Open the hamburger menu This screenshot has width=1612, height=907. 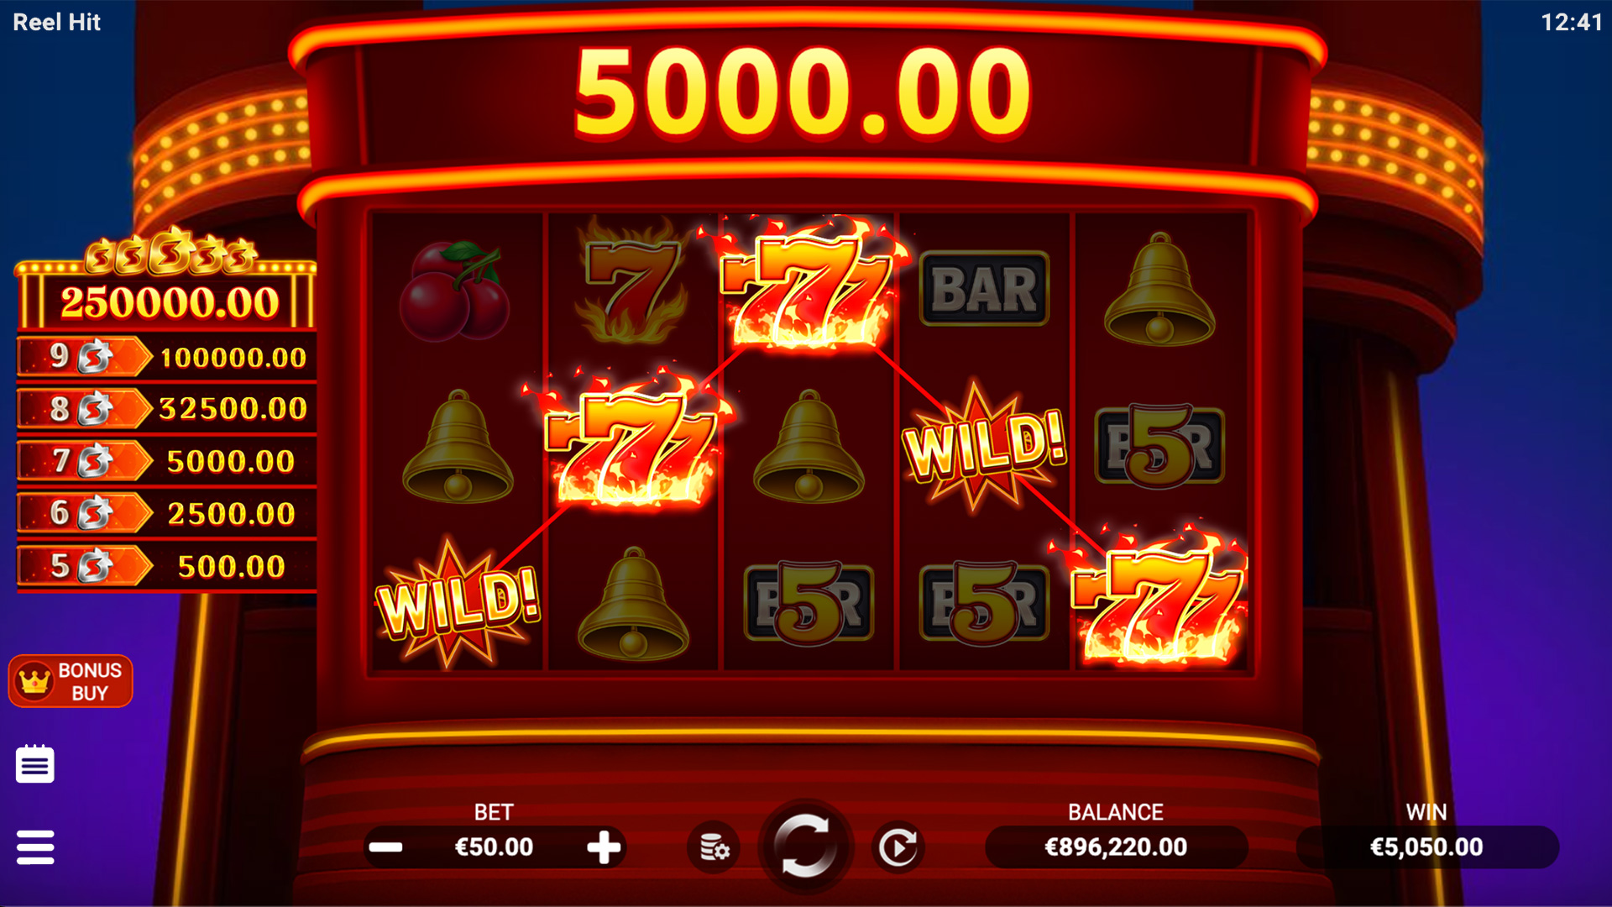[35, 847]
